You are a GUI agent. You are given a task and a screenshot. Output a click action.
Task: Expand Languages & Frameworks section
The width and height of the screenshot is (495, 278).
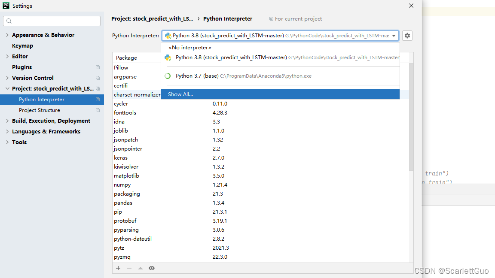7,131
